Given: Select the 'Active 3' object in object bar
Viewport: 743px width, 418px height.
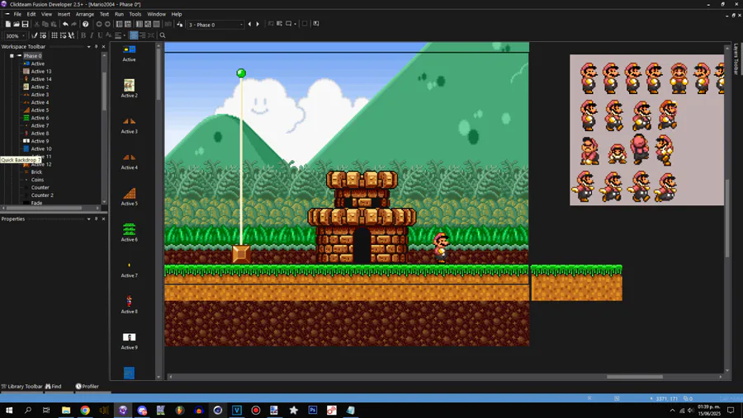Looking at the screenshot, I should pyautogui.click(x=129, y=125).
